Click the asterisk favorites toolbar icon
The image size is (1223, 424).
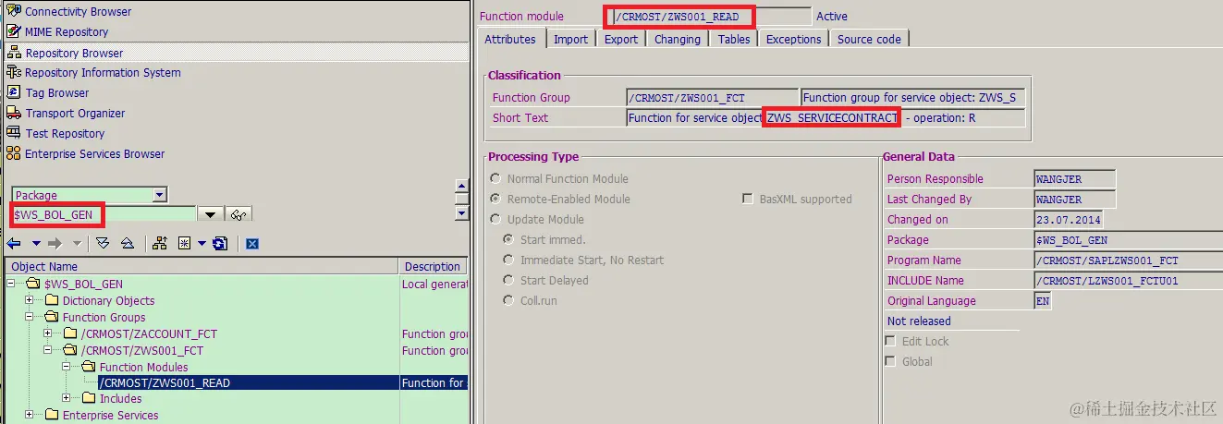click(x=184, y=243)
